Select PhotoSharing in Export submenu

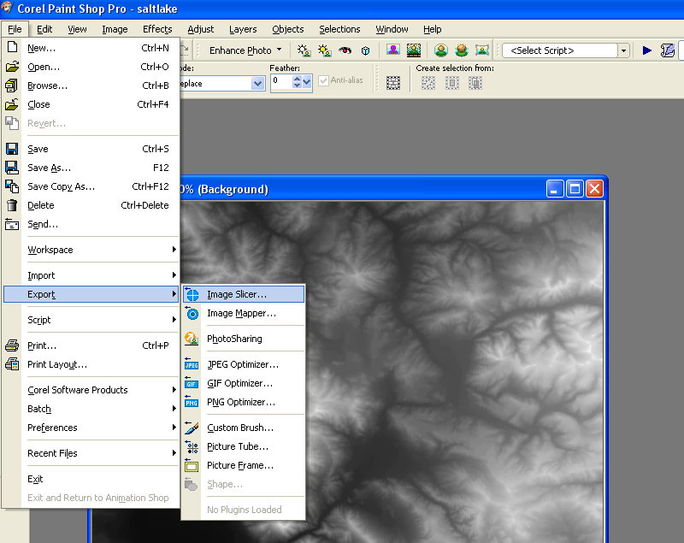243,339
